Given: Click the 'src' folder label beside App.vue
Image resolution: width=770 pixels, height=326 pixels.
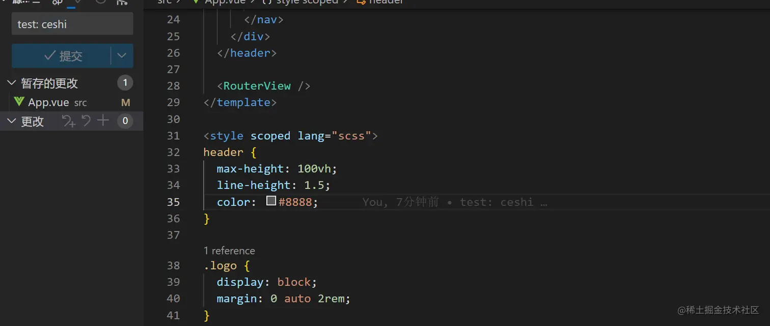Looking at the screenshot, I should click(x=80, y=103).
